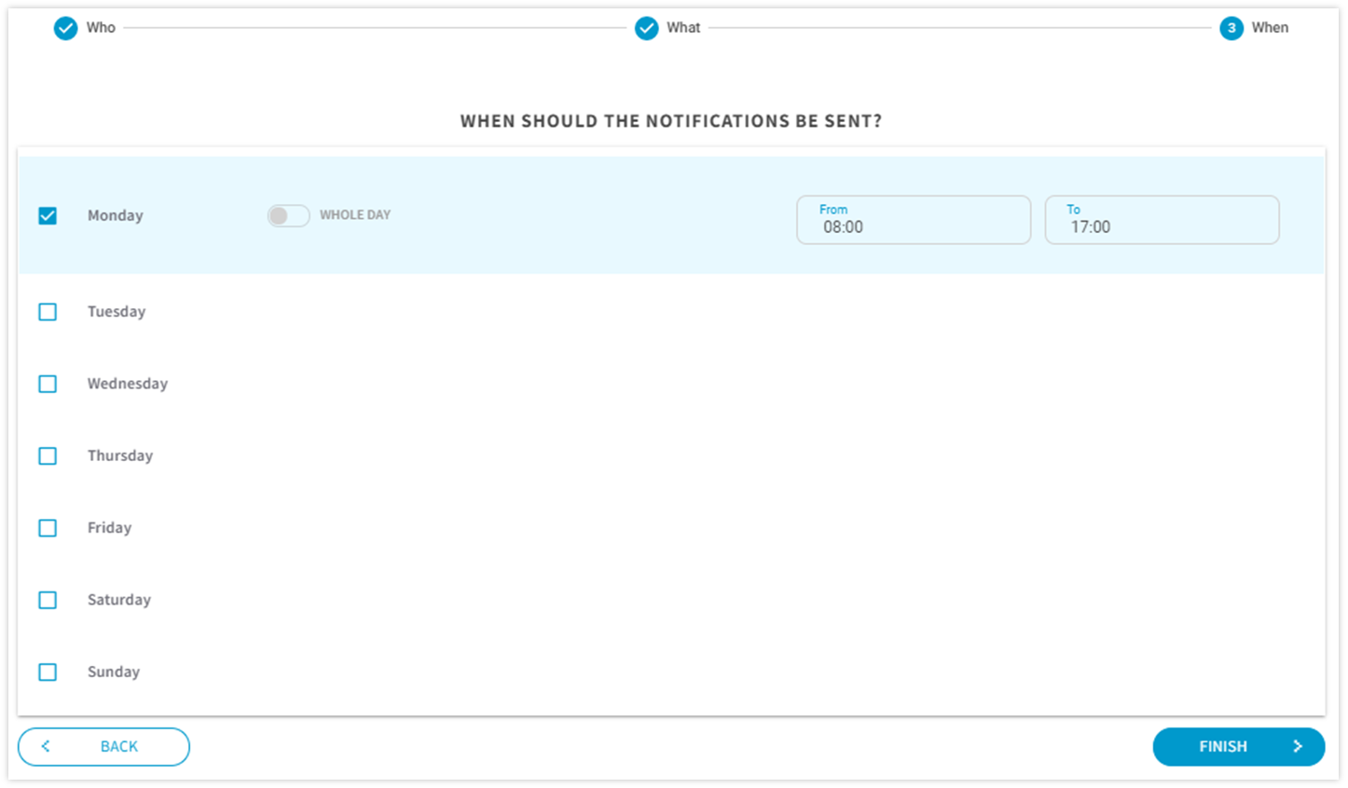Click the Wednesday day label

(128, 384)
